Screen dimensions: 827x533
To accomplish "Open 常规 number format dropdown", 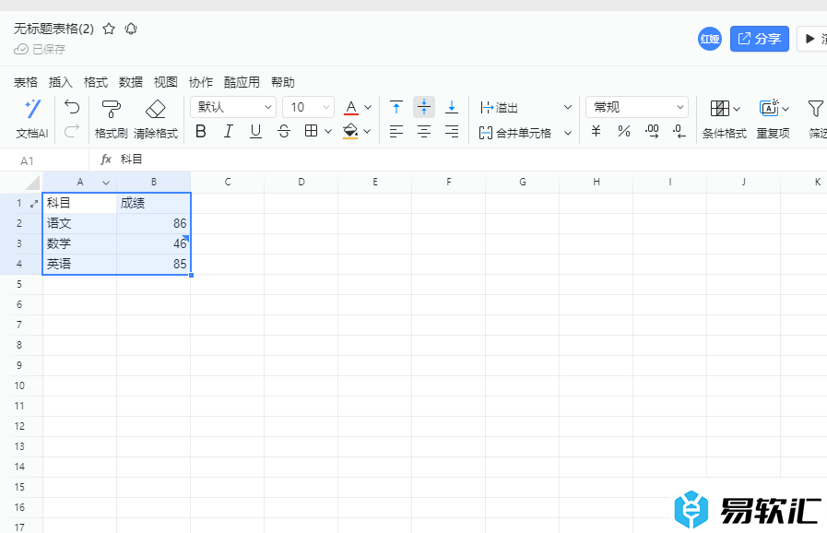I will point(636,107).
